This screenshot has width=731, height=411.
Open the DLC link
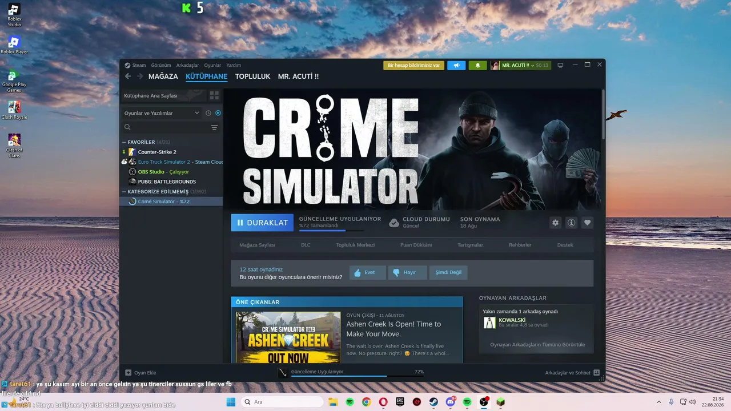306,245
